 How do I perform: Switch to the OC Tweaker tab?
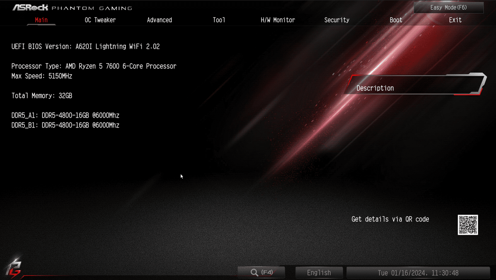click(x=100, y=20)
